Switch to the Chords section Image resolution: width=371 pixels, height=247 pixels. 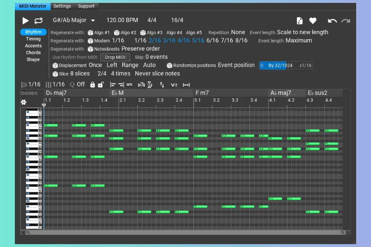pyautogui.click(x=33, y=53)
